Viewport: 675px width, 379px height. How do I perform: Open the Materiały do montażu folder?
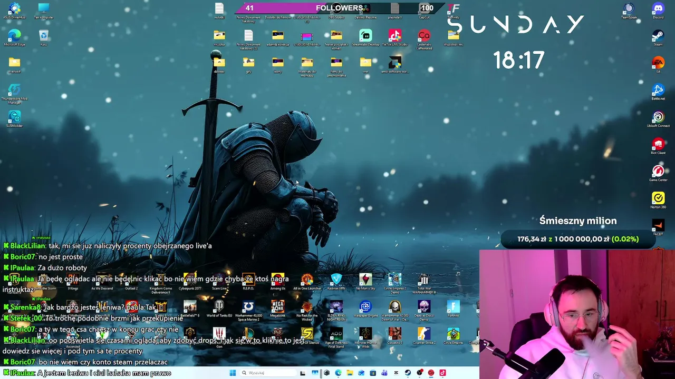coord(307,67)
